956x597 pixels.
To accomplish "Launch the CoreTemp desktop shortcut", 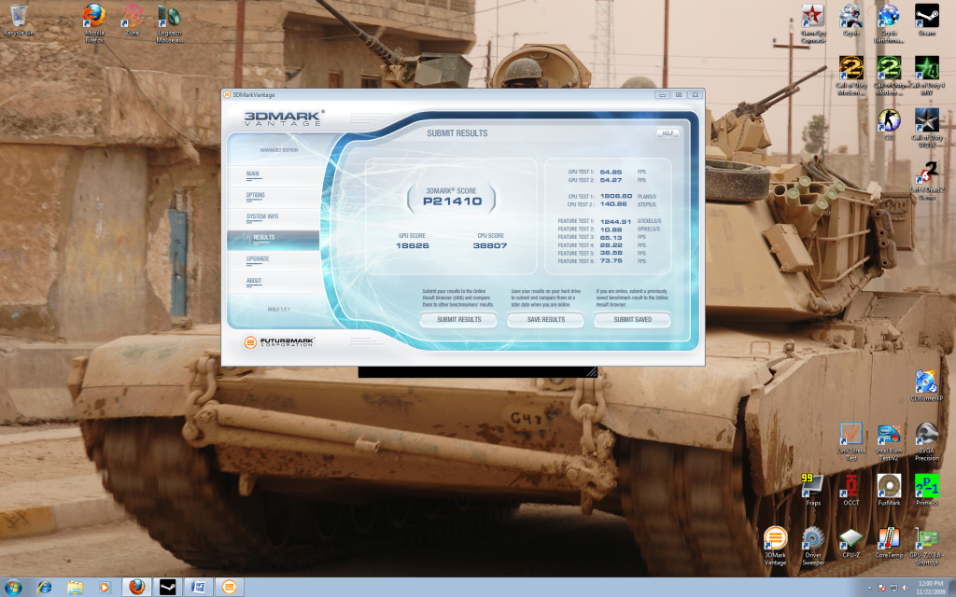I will point(889,544).
